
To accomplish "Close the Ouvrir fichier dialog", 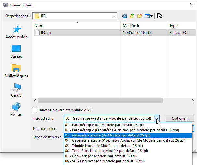I will point(192,5).
